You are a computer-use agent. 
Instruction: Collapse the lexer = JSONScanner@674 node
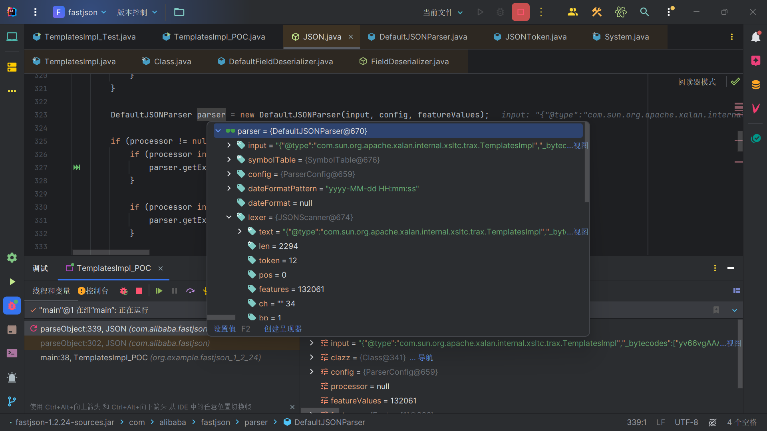[229, 217]
